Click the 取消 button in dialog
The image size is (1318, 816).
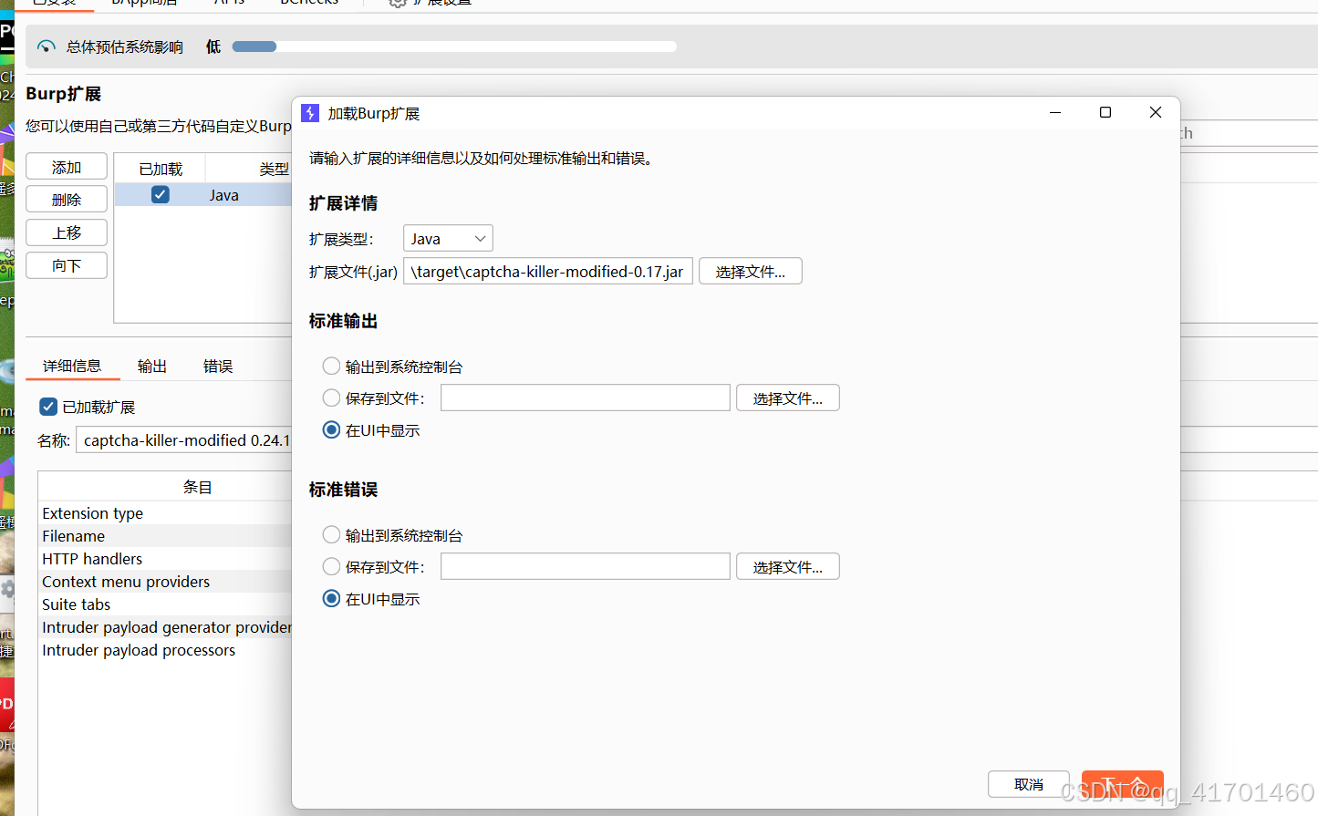(x=1029, y=784)
